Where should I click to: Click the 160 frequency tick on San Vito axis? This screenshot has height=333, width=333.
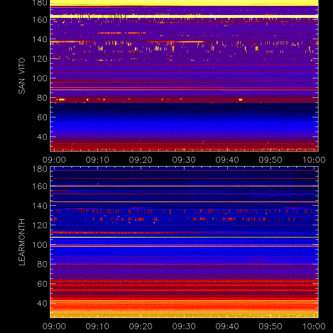(40, 20)
